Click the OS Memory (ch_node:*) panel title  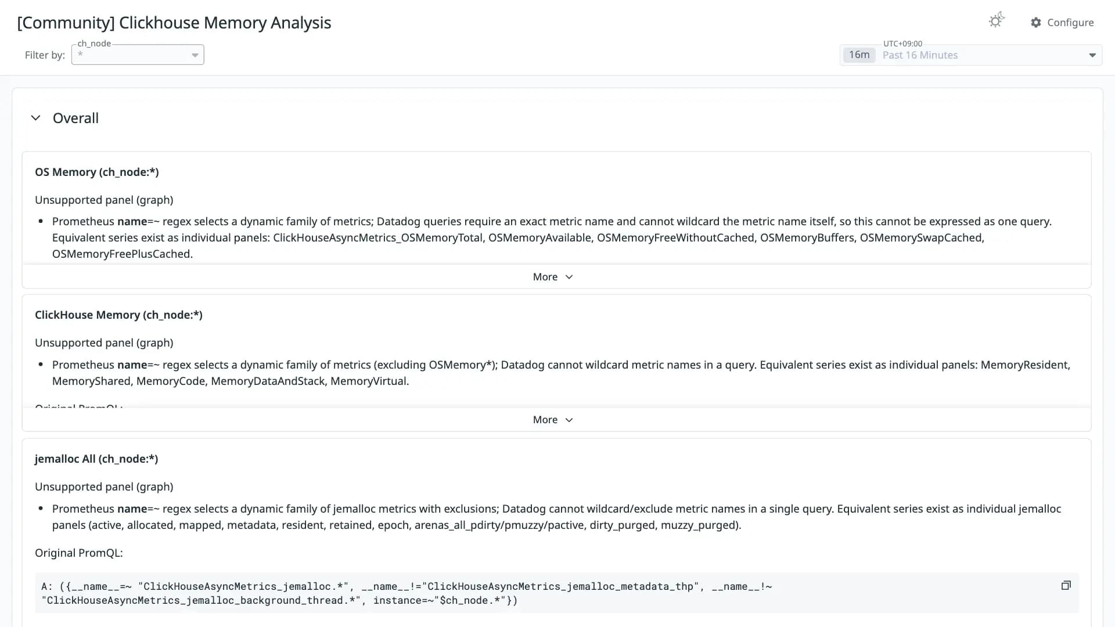coord(97,172)
